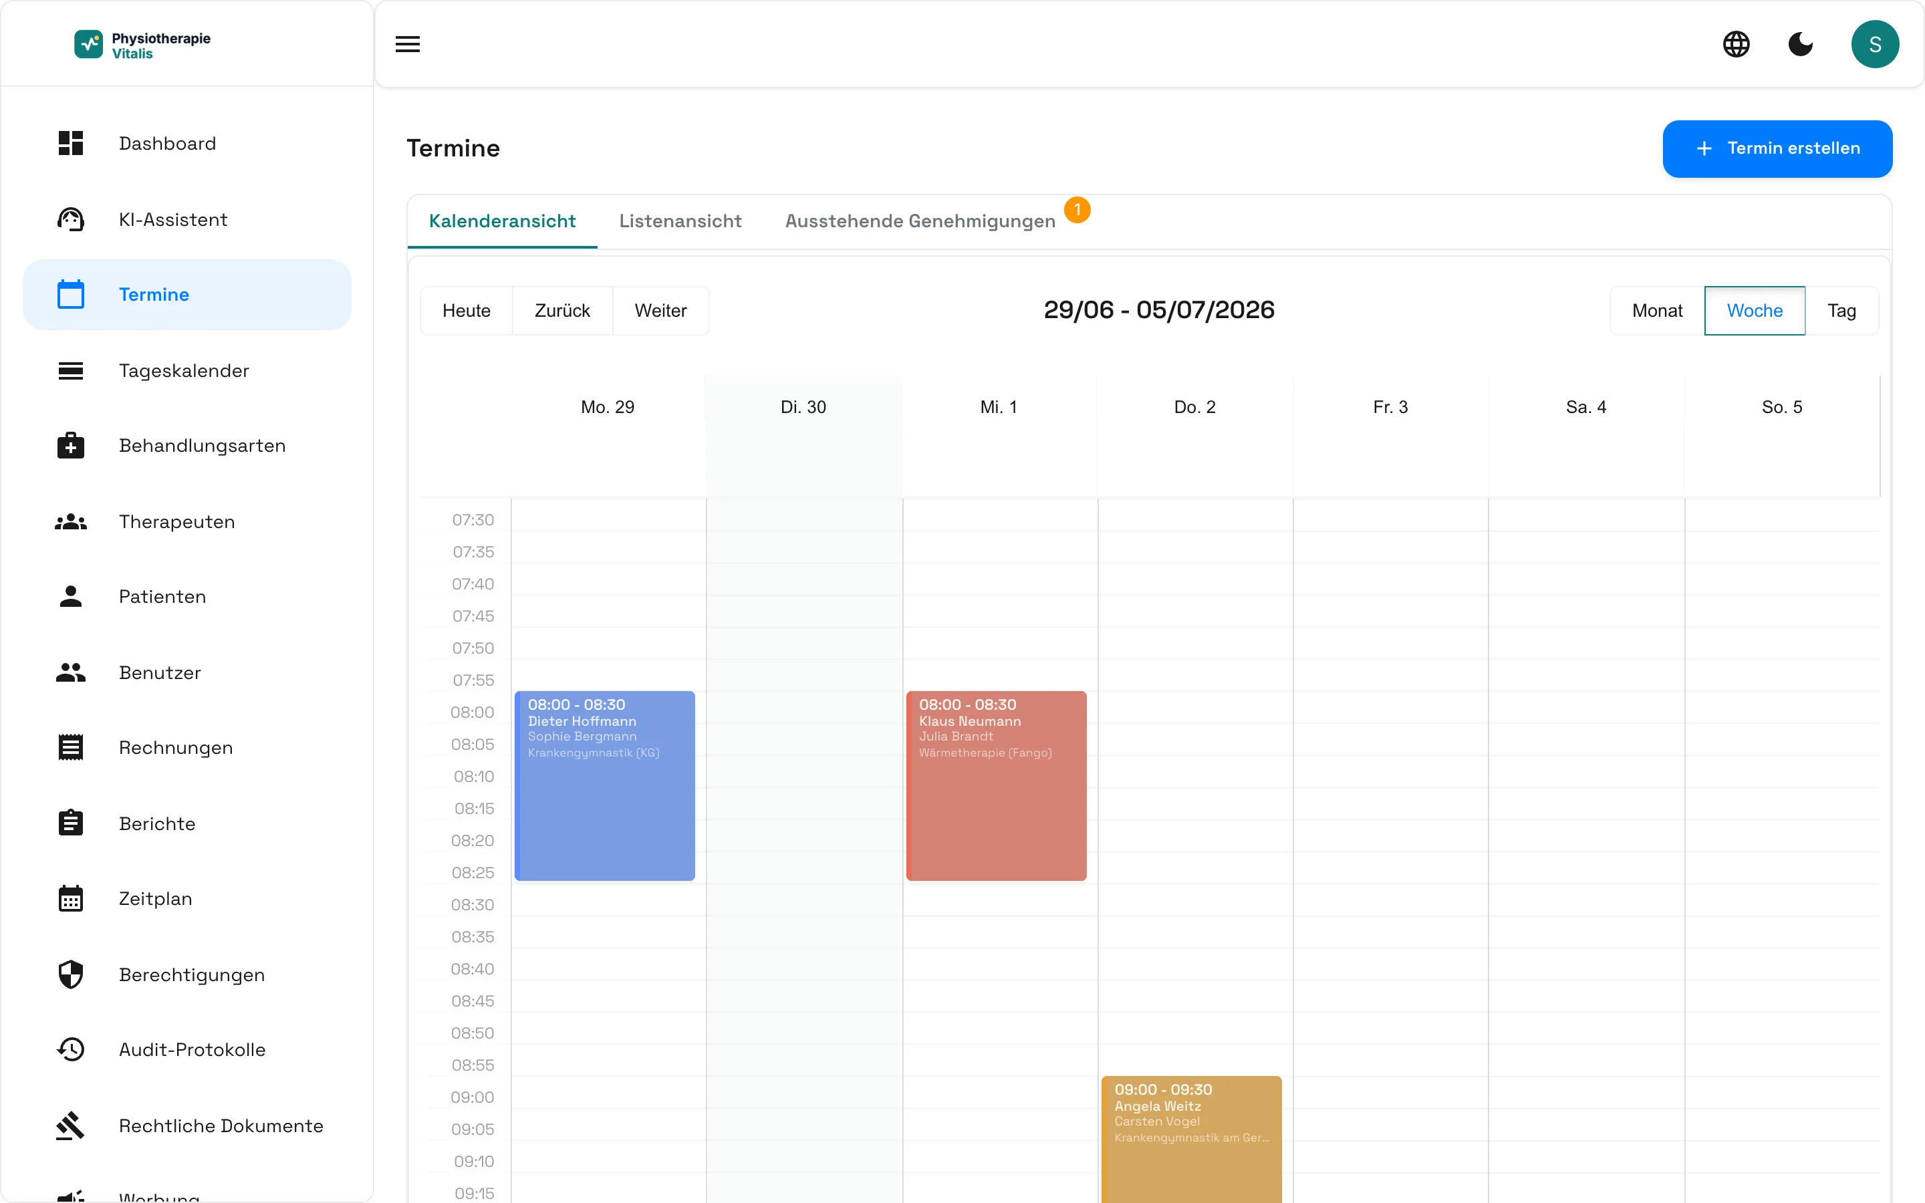
Task: Click the Heute button
Action: click(x=467, y=311)
